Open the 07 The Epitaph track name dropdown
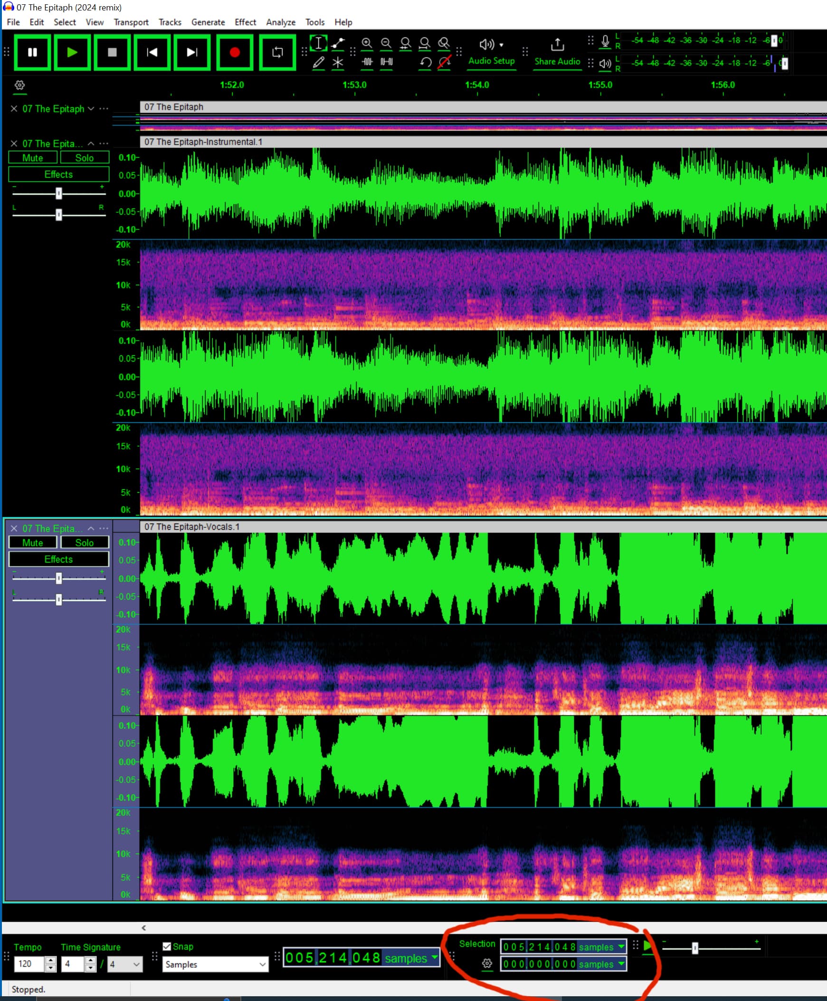 coord(91,109)
